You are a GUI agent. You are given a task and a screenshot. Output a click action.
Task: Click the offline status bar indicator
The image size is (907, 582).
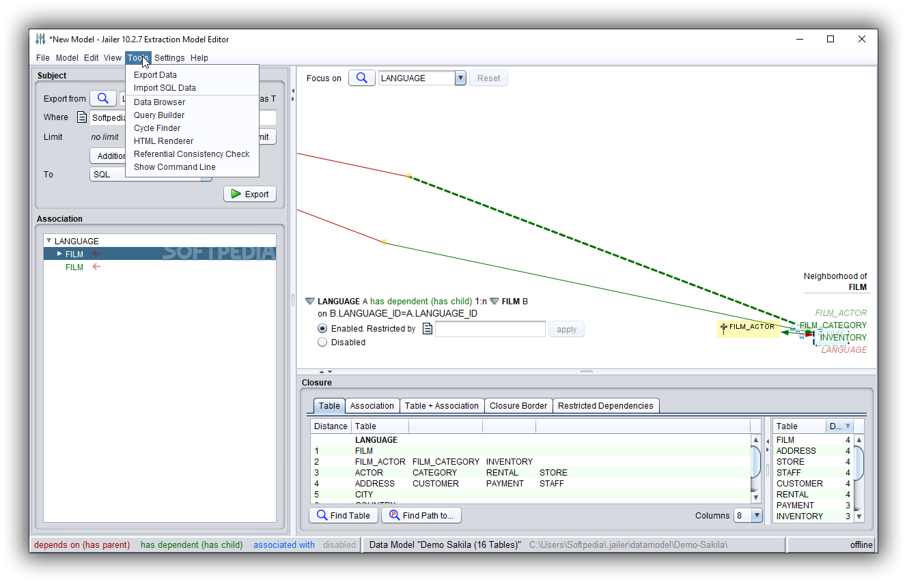click(x=861, y=544)
